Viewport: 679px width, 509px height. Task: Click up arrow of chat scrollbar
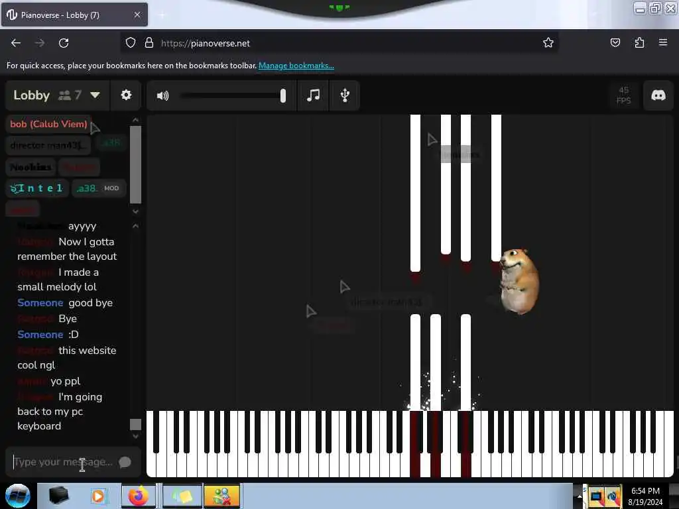tap(135, 226)
